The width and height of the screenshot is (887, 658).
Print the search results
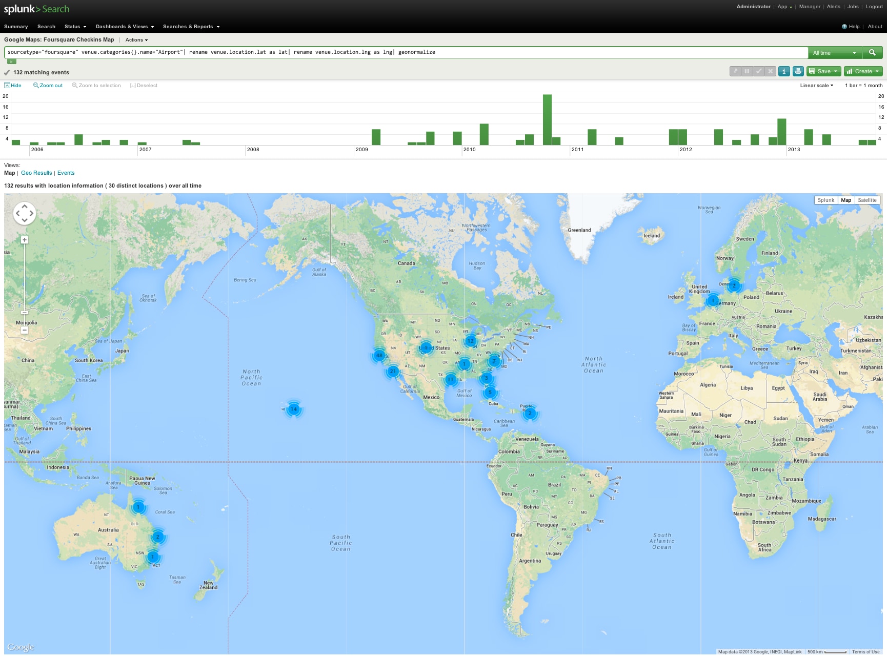tap(798, 71)
